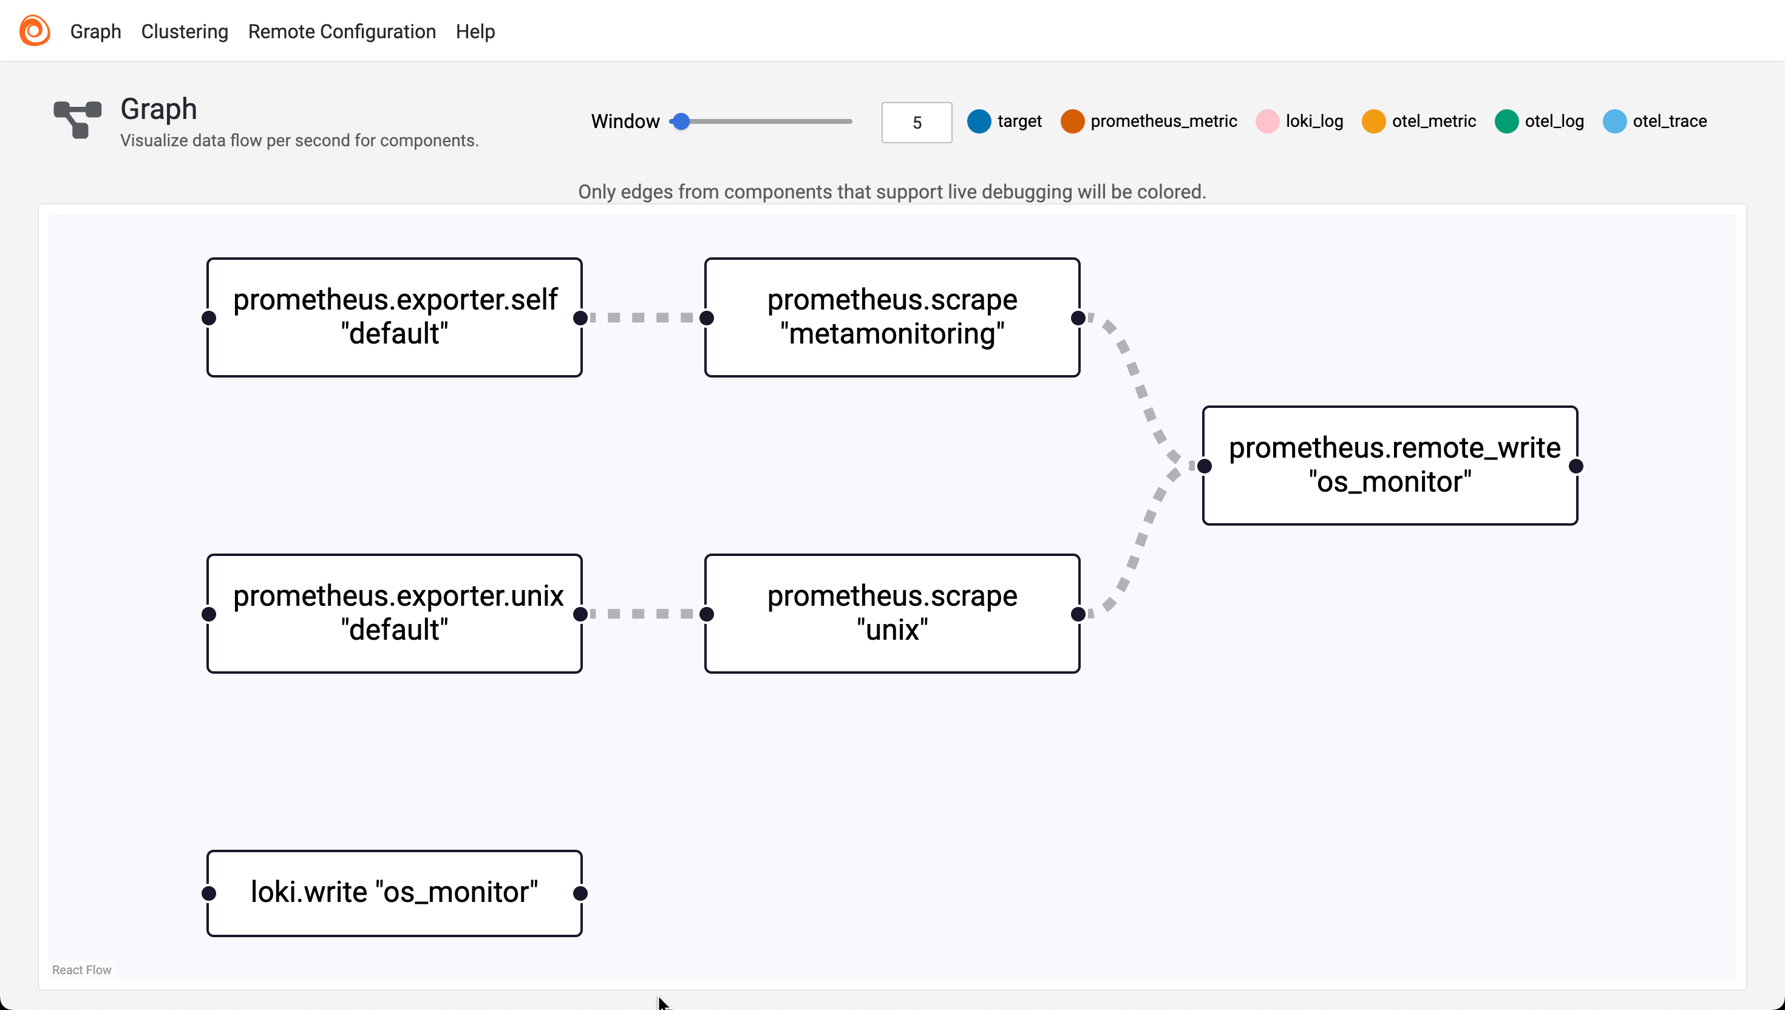Click the blue target legend dot
The image size is (1785, 1010).
pos(979,121)
